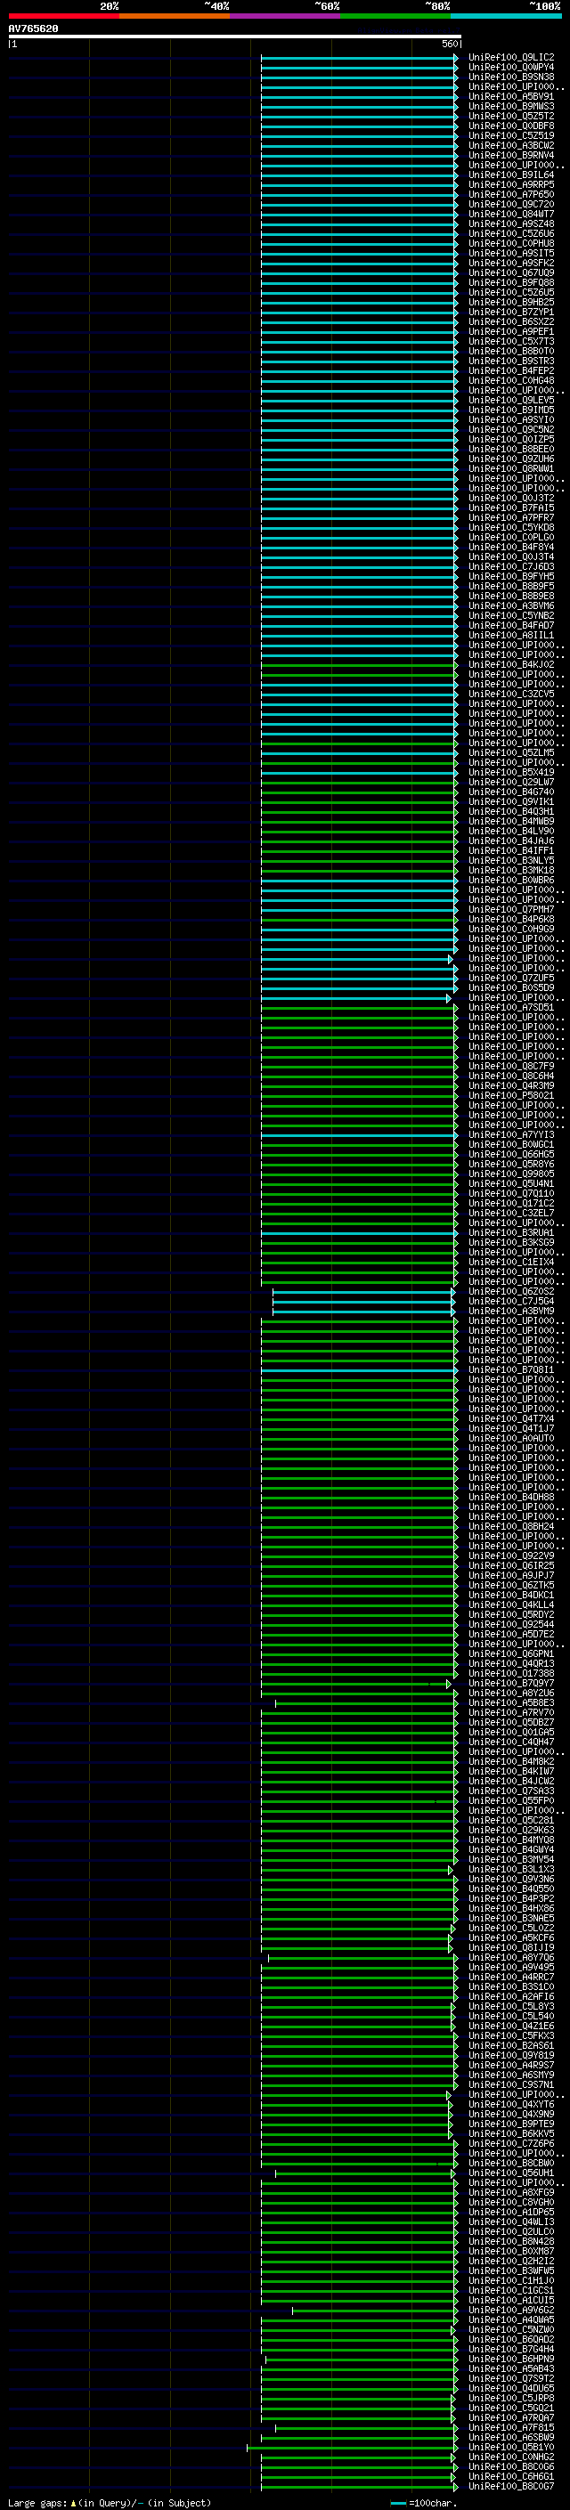Viewport: 570px width, 2510px height.
Task: Select the last hit UniRef100_B8C0G7
Action: point(511,2487)
